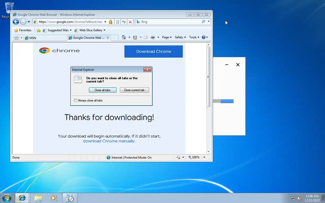Screen dimensions: 325x203
Task: Open the search provider dropdown
Action: (208, 22)
